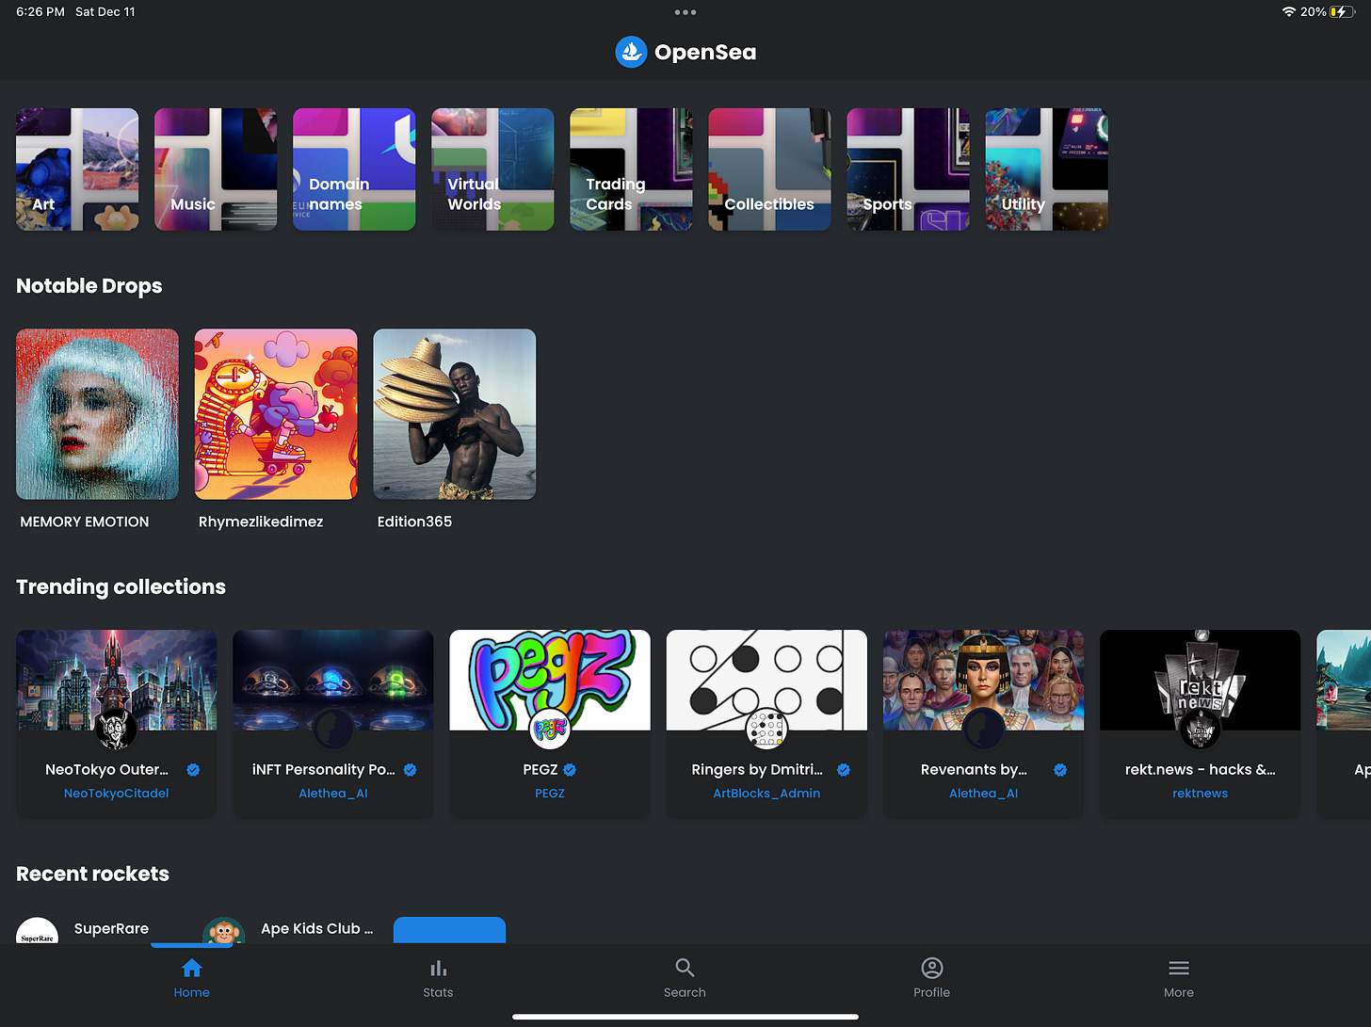Viewport: 1371px width, 1027px height.
Task: Tap the rekt.news collection avatar icon
Action: pos(1200,729)
